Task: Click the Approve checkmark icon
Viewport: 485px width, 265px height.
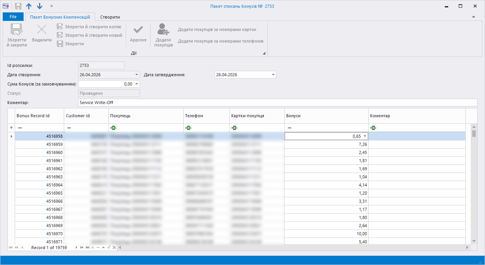Action: click(138, 30)
